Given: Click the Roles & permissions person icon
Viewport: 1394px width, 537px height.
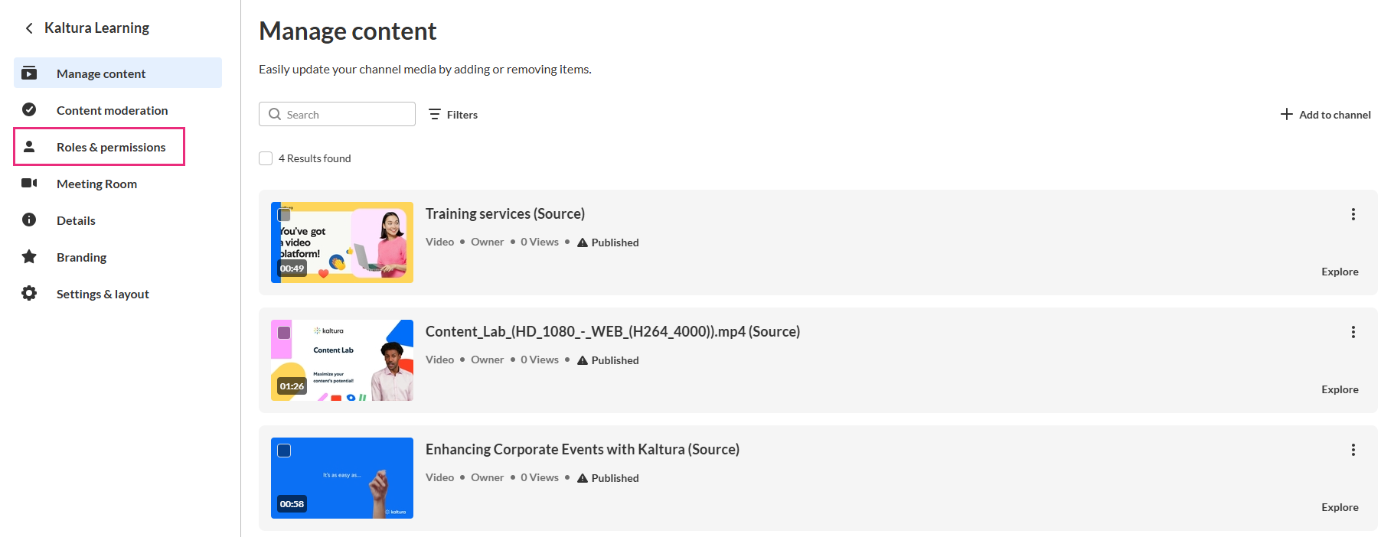Looking at the screenshot, I should point(29,146).
